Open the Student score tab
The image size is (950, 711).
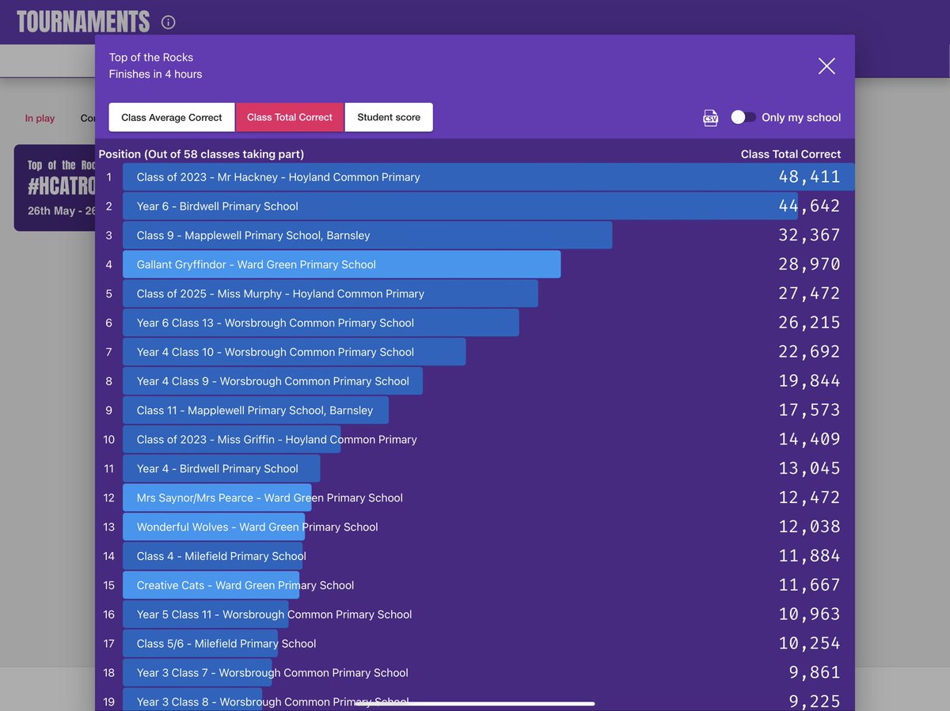coord(389,117)
